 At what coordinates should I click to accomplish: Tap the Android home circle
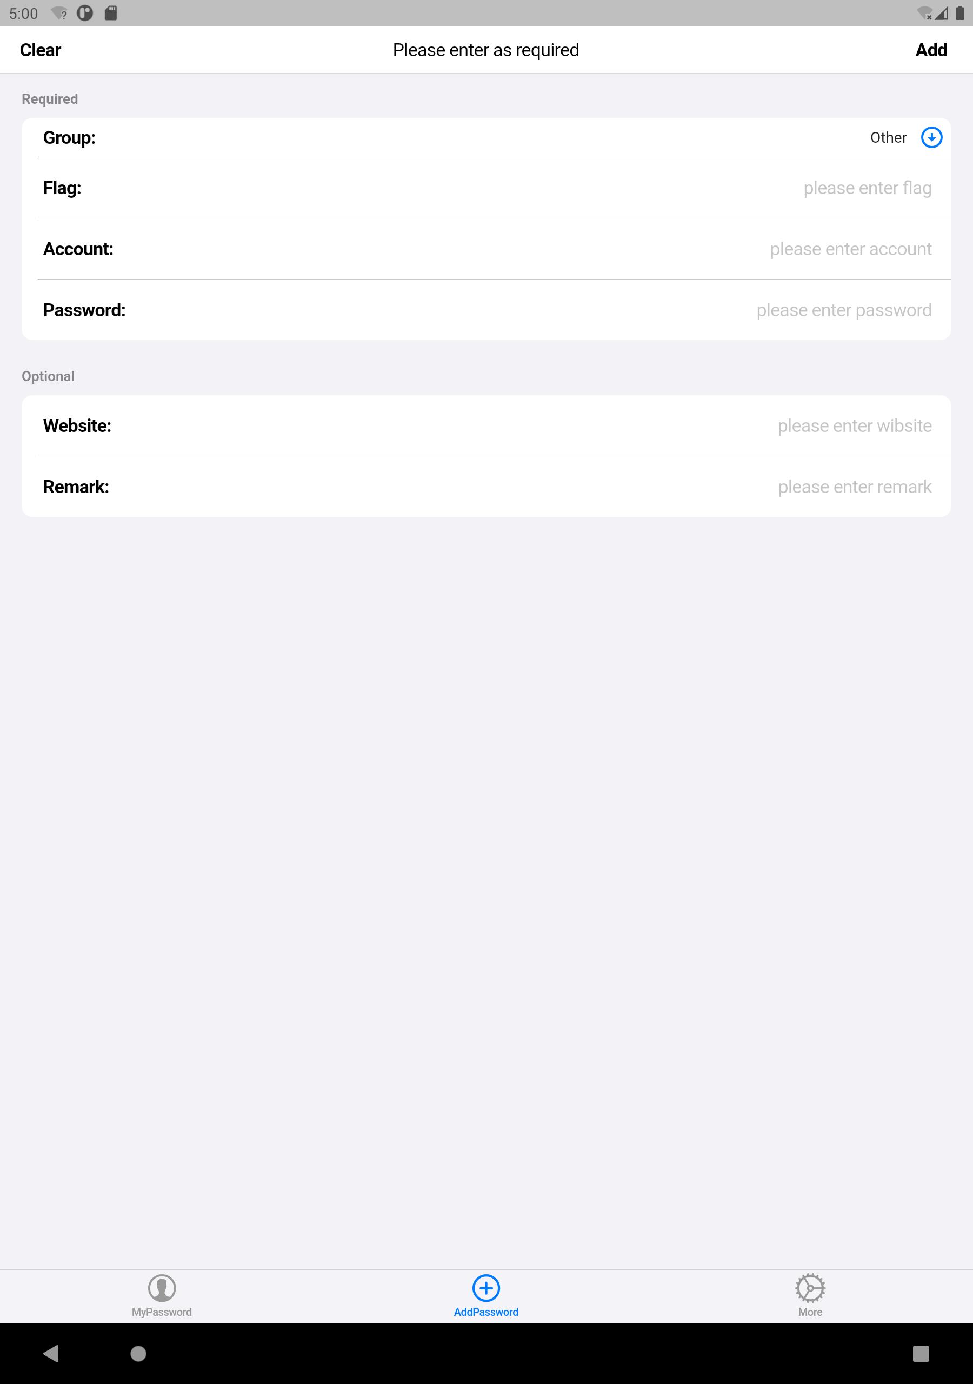[138, 1353]
